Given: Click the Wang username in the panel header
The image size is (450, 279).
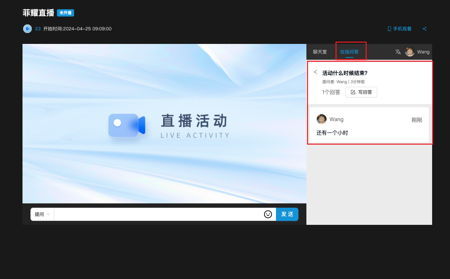Looking at the screenshot, I should (x=423, y=52).
